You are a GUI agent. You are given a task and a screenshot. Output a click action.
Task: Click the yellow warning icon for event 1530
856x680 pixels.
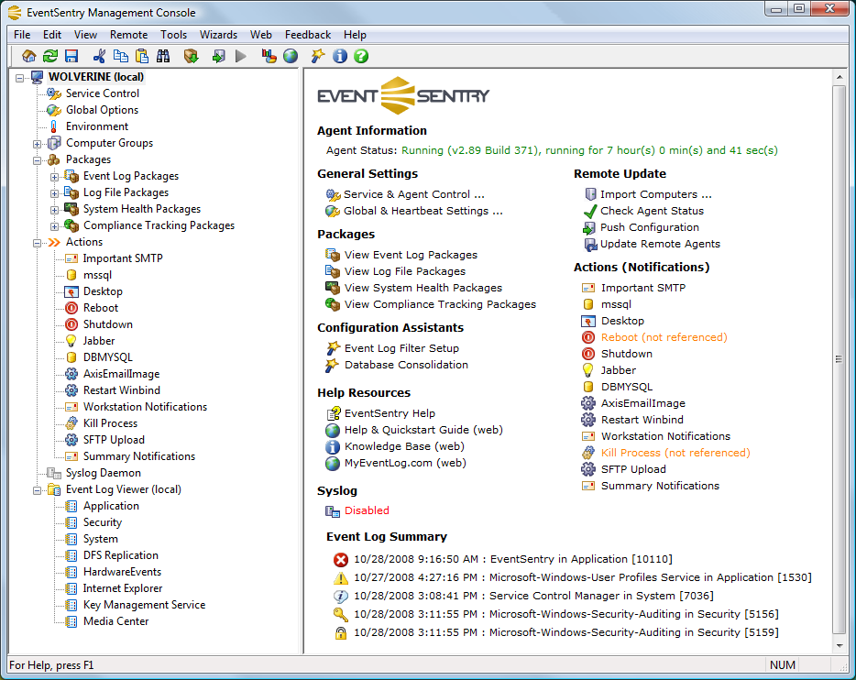[341, 578]
